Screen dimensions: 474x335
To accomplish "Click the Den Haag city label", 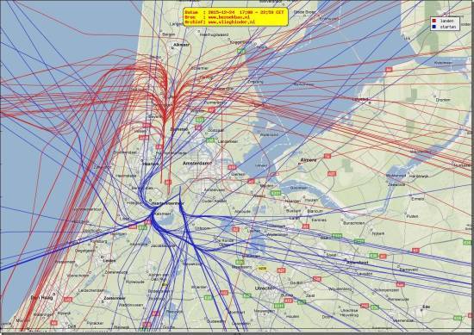I will (41, 298).
